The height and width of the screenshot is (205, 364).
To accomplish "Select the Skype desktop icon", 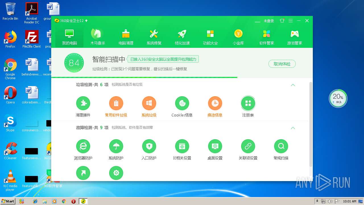I will 10,123.
